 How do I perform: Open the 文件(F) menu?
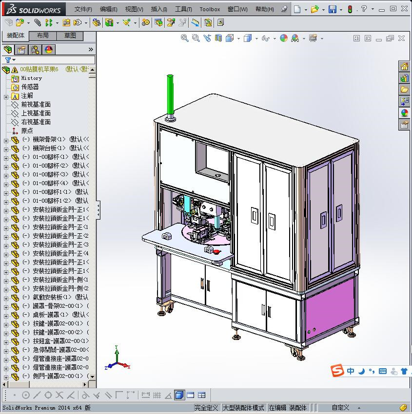point(83,9)
